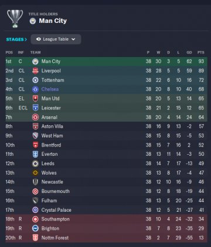Click the Liverpool club badge
The height and width of the screenshot is (247, 211).
(35, 71)
